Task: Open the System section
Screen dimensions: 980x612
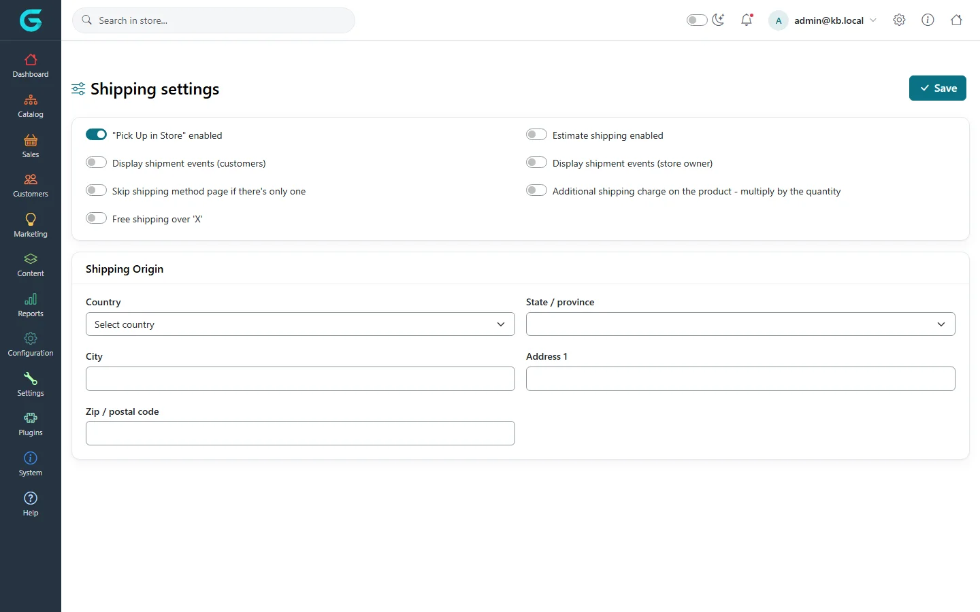Action: [31, 464]
